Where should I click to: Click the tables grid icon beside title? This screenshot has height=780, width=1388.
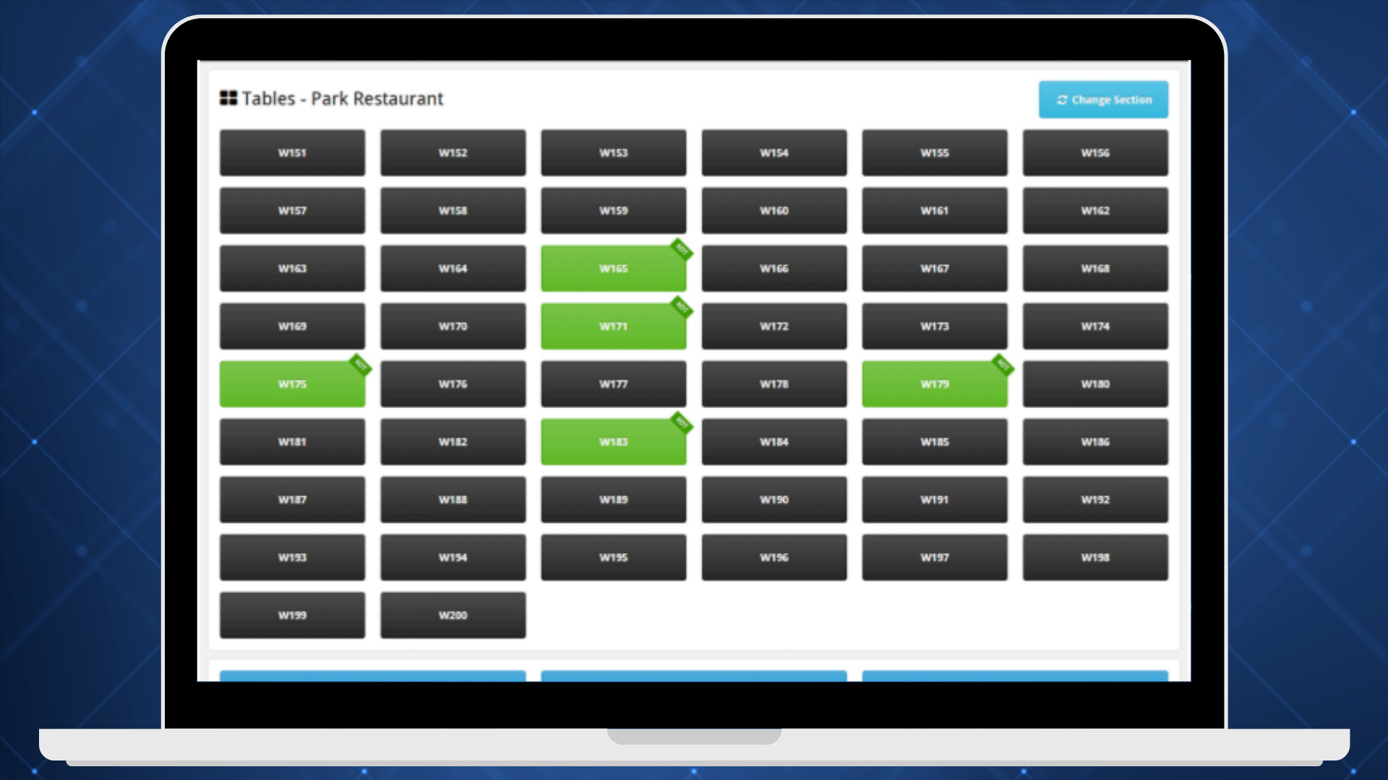pos(228,98)
